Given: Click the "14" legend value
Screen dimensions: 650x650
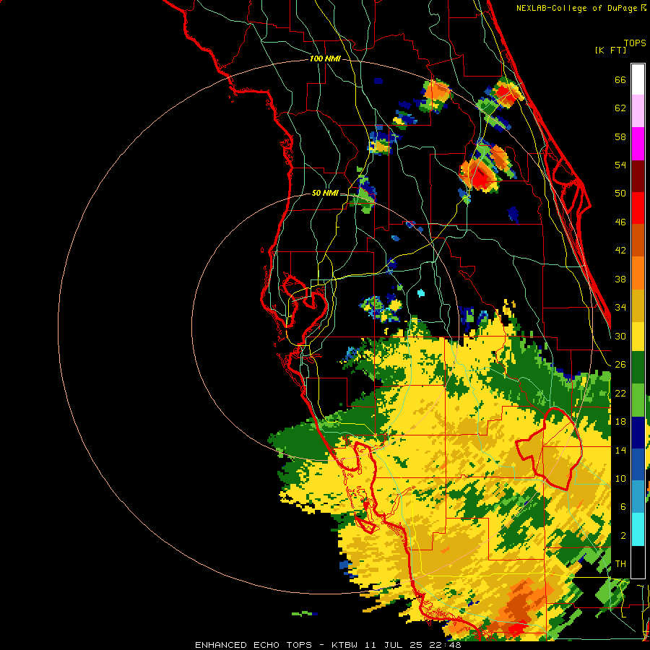Looking at the screenshot, I should pyautogui.click(x=620, y=450).
